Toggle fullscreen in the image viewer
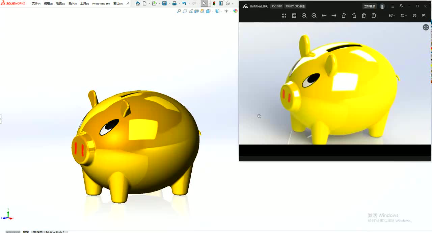432x233 pixels. 284,16
